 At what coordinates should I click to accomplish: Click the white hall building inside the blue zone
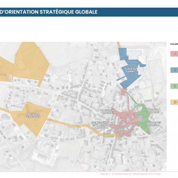pos(133,54)
